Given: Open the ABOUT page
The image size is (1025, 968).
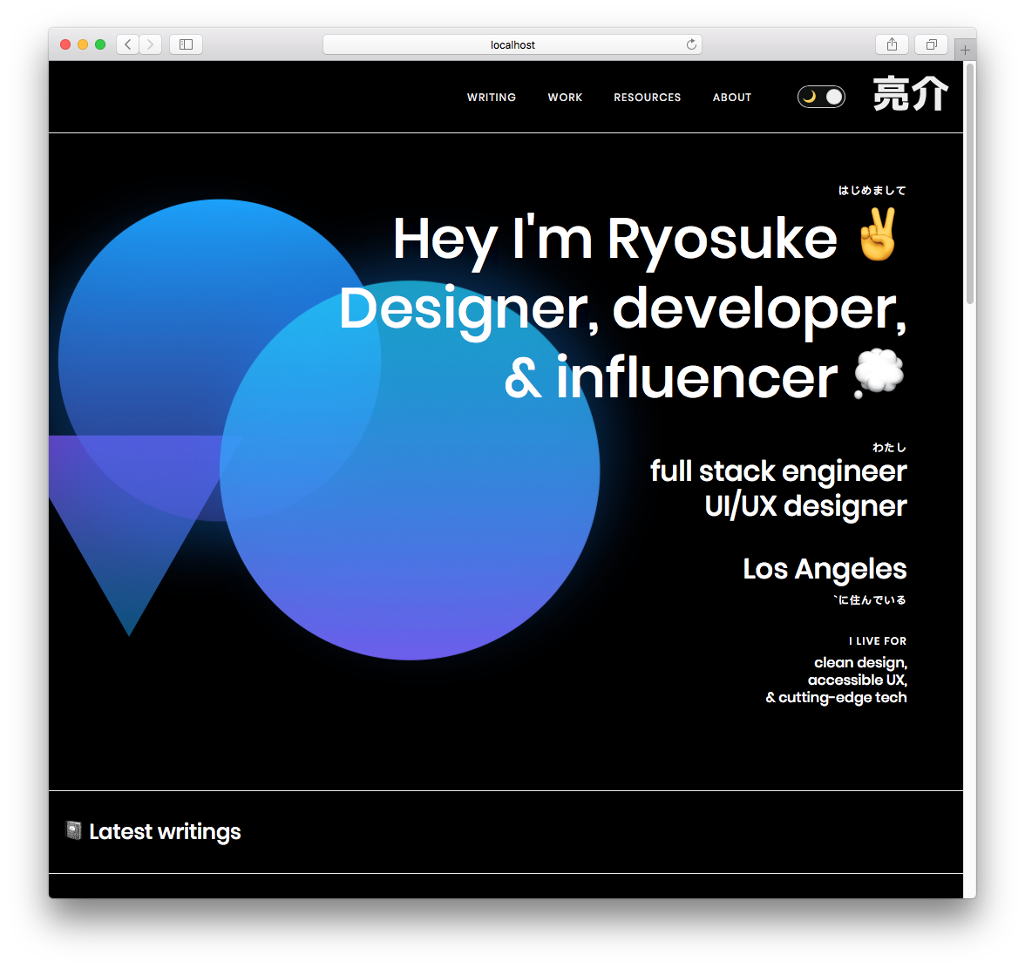Looking at the screenshot, I should pyautogui.click(x=732, y=97).
